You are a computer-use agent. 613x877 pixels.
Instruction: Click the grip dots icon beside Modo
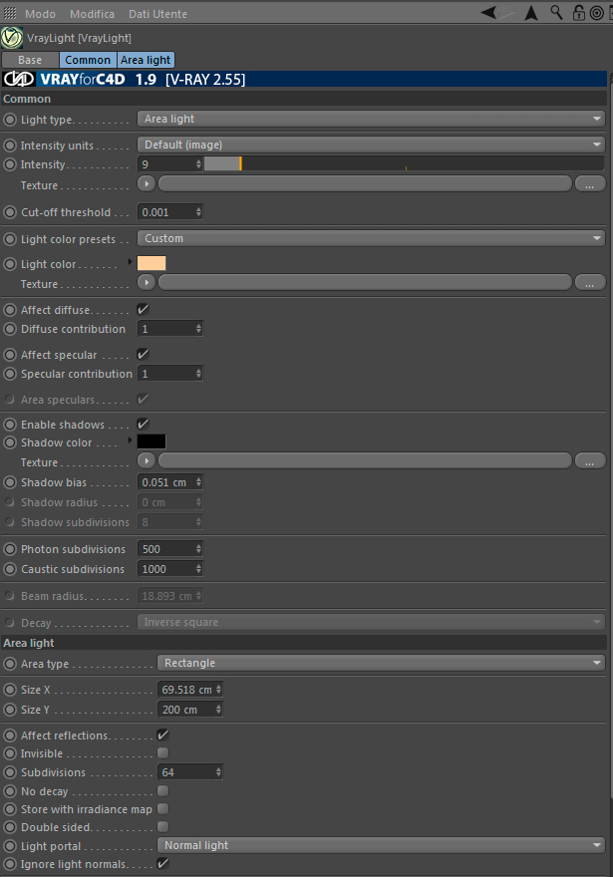coord(10,13)
